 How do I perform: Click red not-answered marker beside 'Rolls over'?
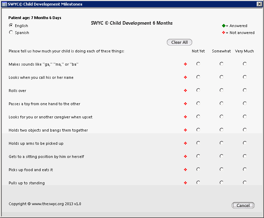185,91
